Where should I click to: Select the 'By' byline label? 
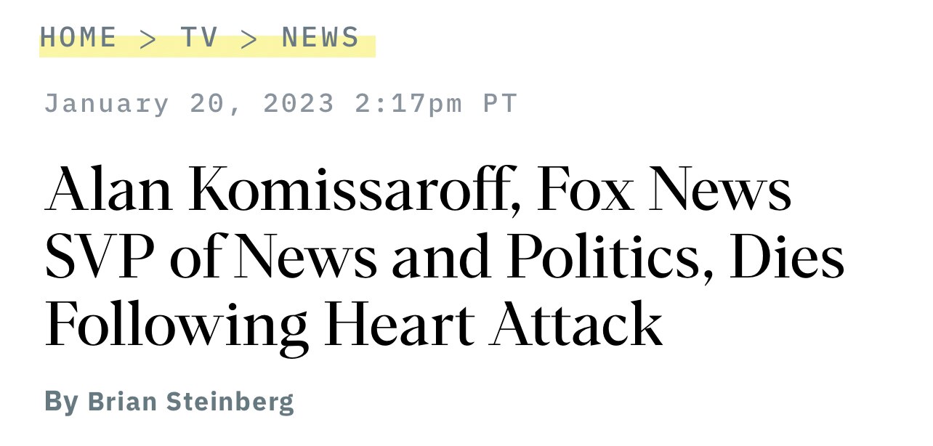pos(62,400)
